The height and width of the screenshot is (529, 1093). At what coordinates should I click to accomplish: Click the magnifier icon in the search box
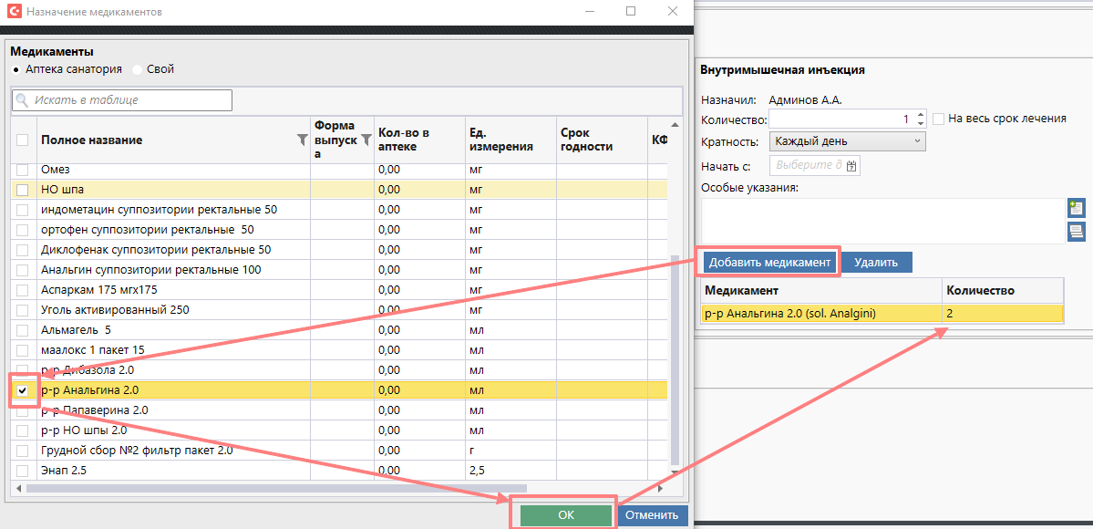pyautogui.click(x=23, y=100)
